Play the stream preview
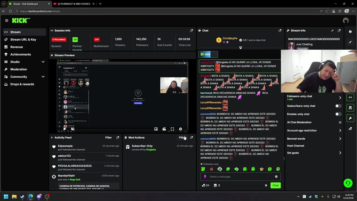The height and width of the screenshot is (201, 357). [64, 129]
